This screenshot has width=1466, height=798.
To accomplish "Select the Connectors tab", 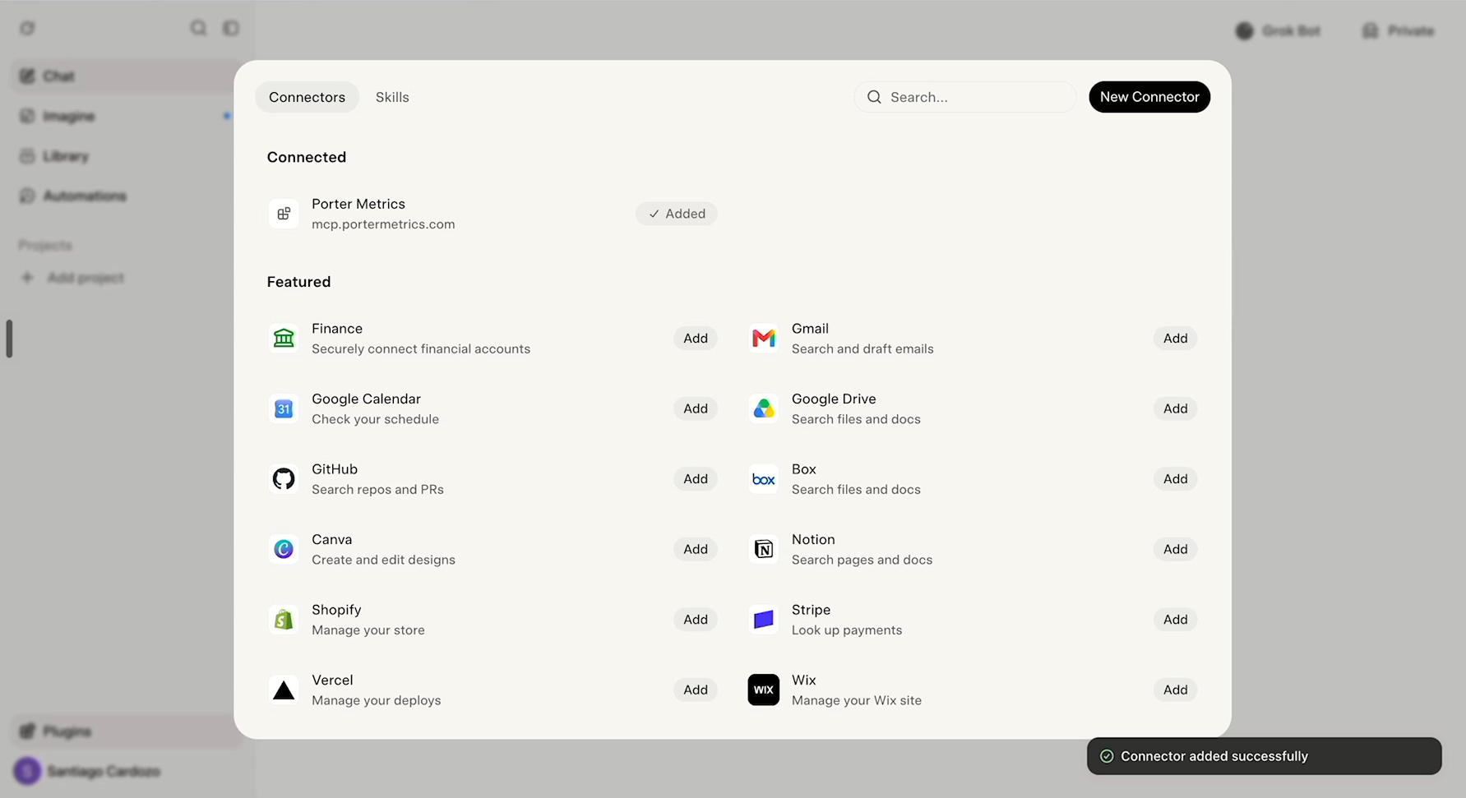I will pyautogui.click(x=307, y=97).
